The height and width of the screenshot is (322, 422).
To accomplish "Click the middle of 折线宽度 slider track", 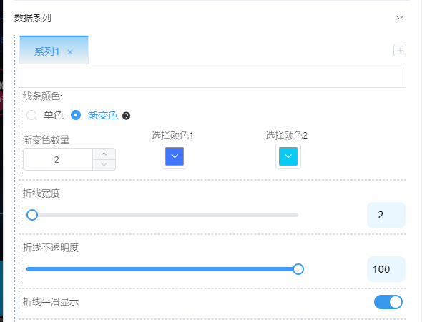I will click(x=162, y=215).
